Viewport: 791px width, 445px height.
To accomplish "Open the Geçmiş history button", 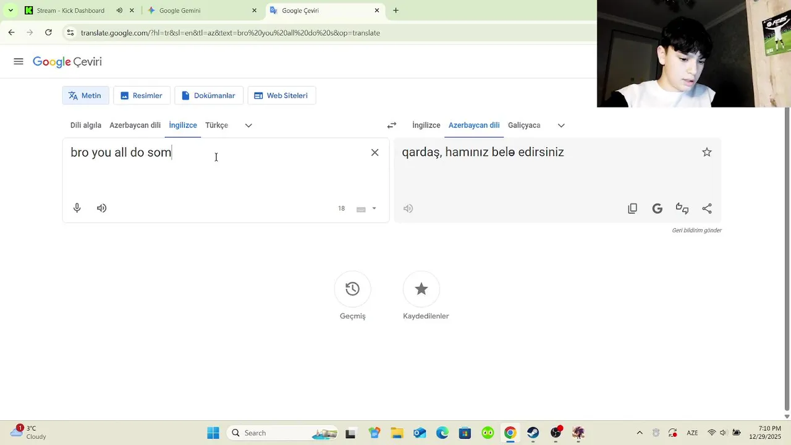I will 353,289.
